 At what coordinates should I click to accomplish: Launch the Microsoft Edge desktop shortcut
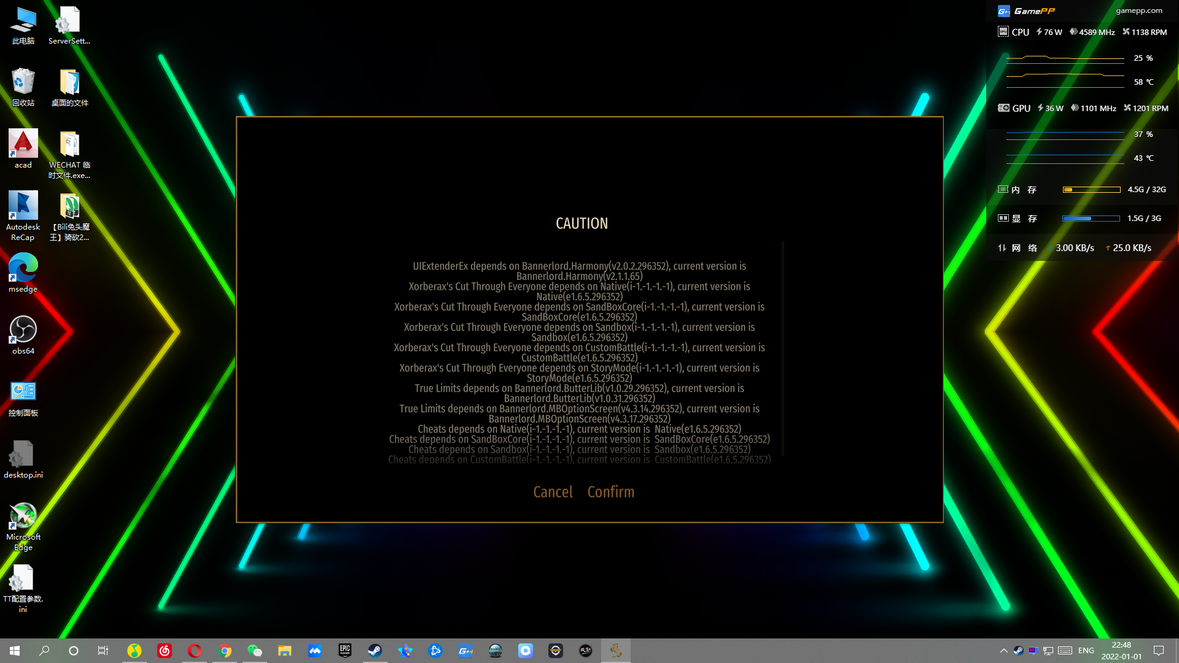click(x=23, y=527)
